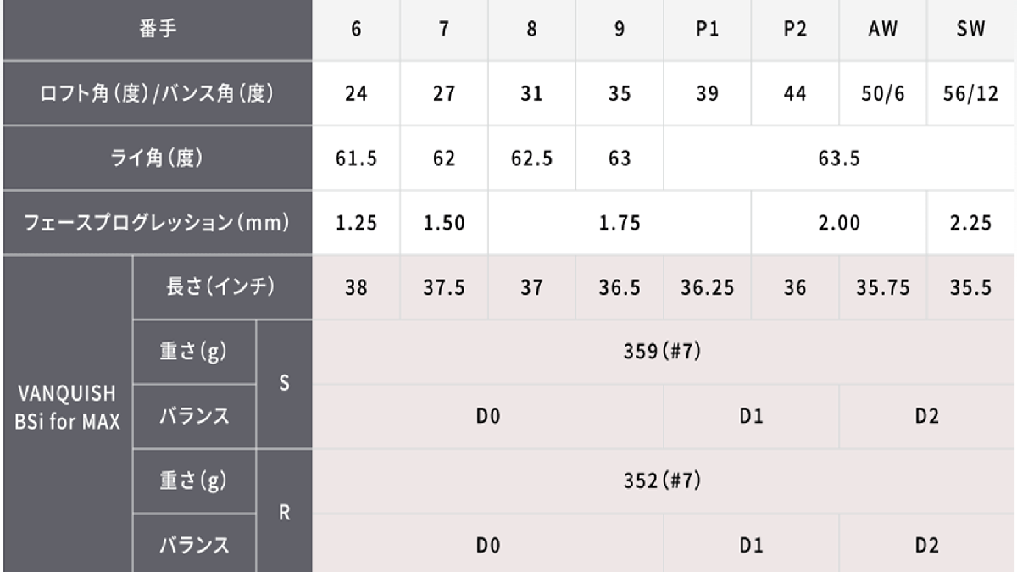This screenshot has height=572, width=1017.
Task: Click the 1.75 face progression cell
Action: click(620, 223)
